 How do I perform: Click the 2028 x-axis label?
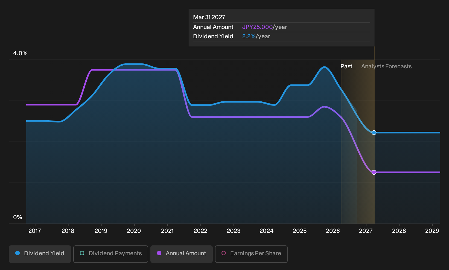pos(399,231)
